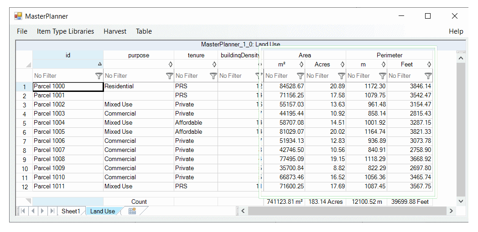Open the Harvest menu

pyautogui.click(x=115, y=31)
